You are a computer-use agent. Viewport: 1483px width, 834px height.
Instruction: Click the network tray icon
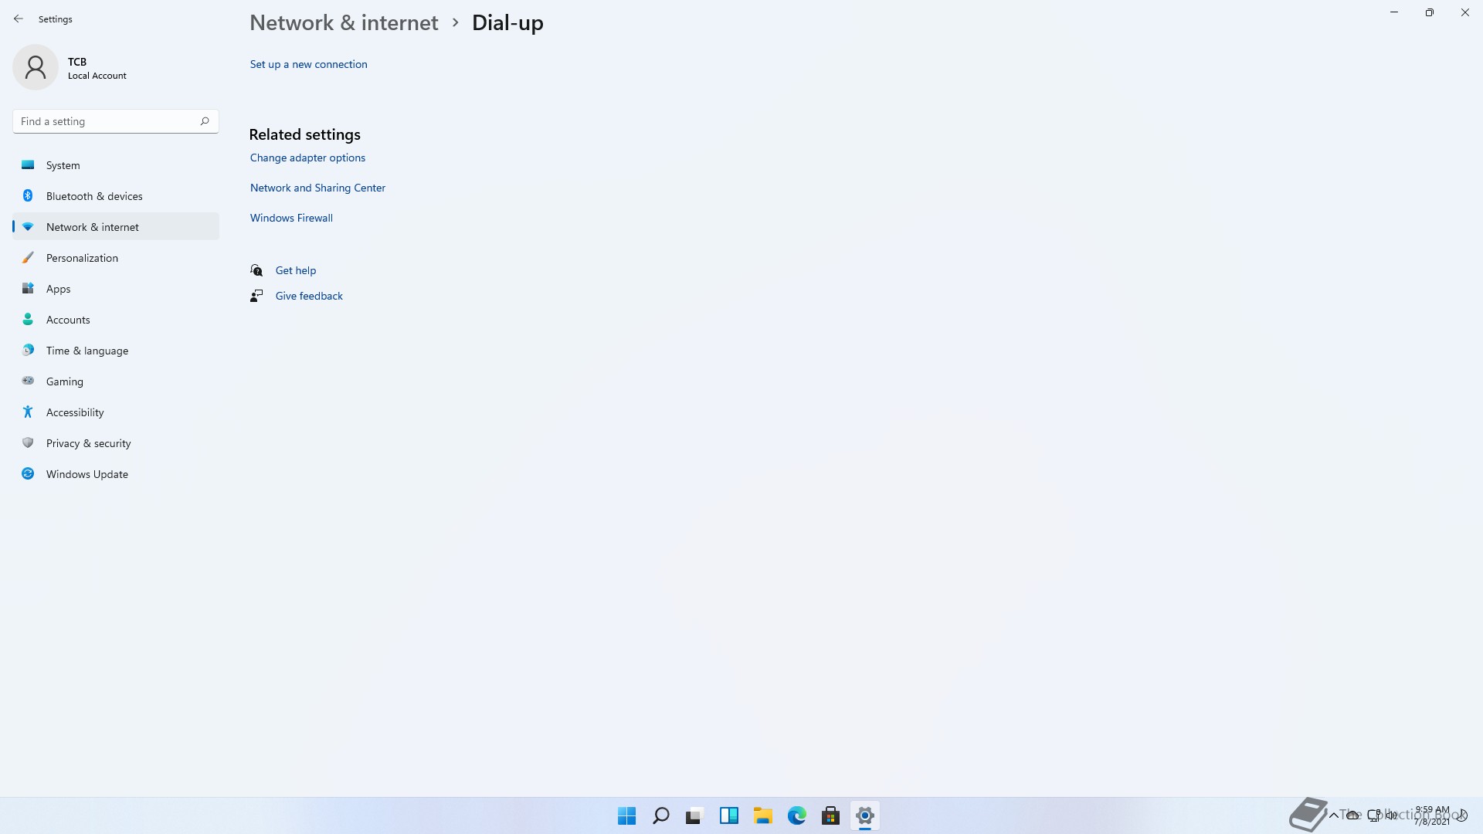[1373, 815]
